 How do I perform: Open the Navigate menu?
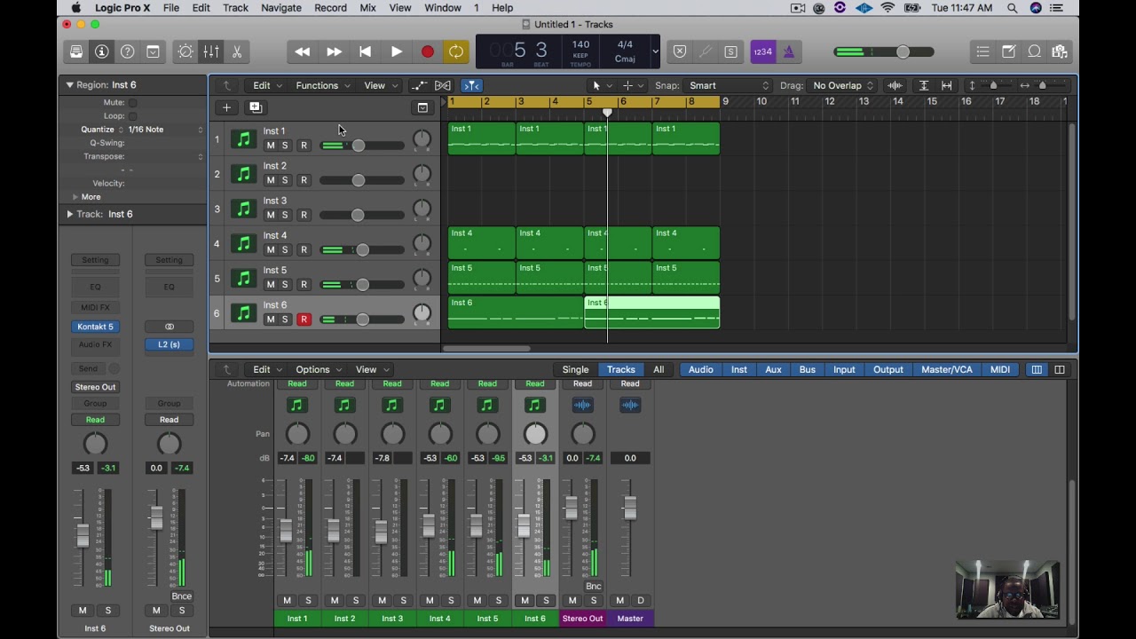coord(281,8)
